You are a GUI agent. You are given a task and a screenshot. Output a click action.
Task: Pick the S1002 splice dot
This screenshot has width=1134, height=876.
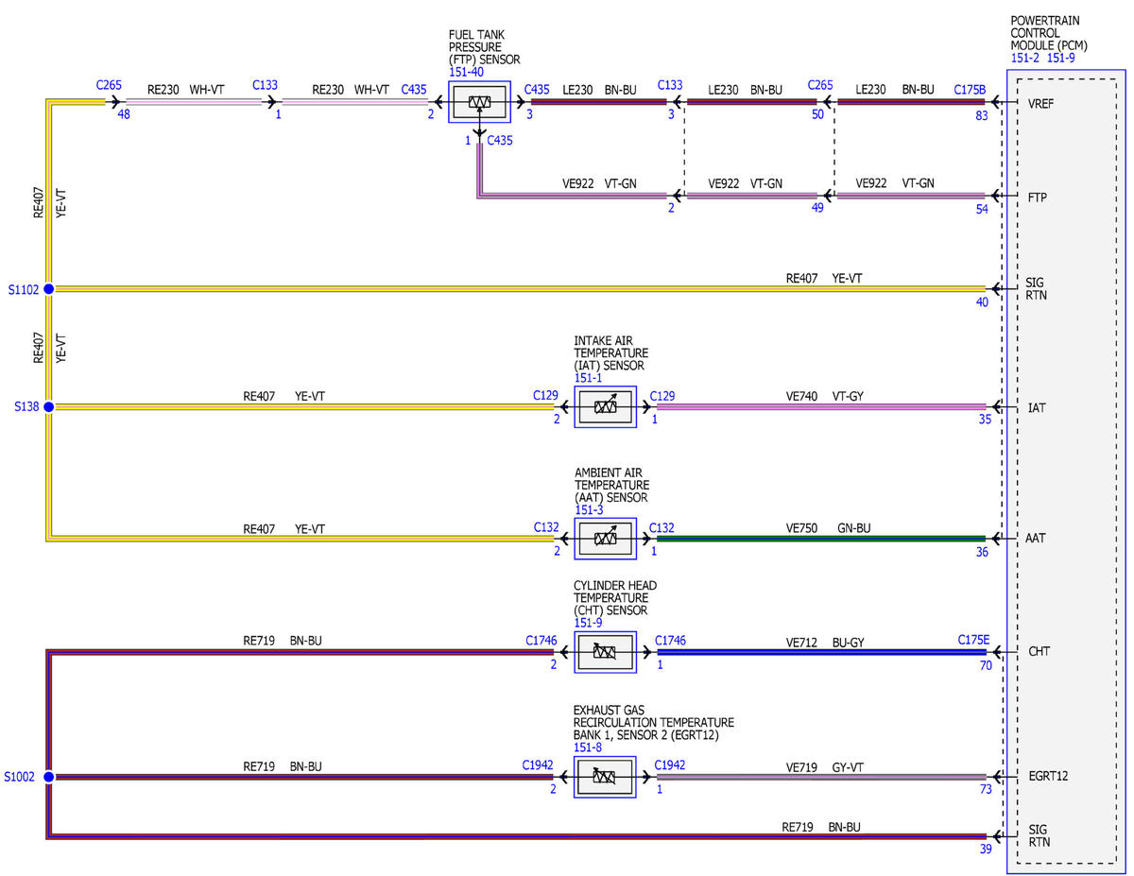48,777
